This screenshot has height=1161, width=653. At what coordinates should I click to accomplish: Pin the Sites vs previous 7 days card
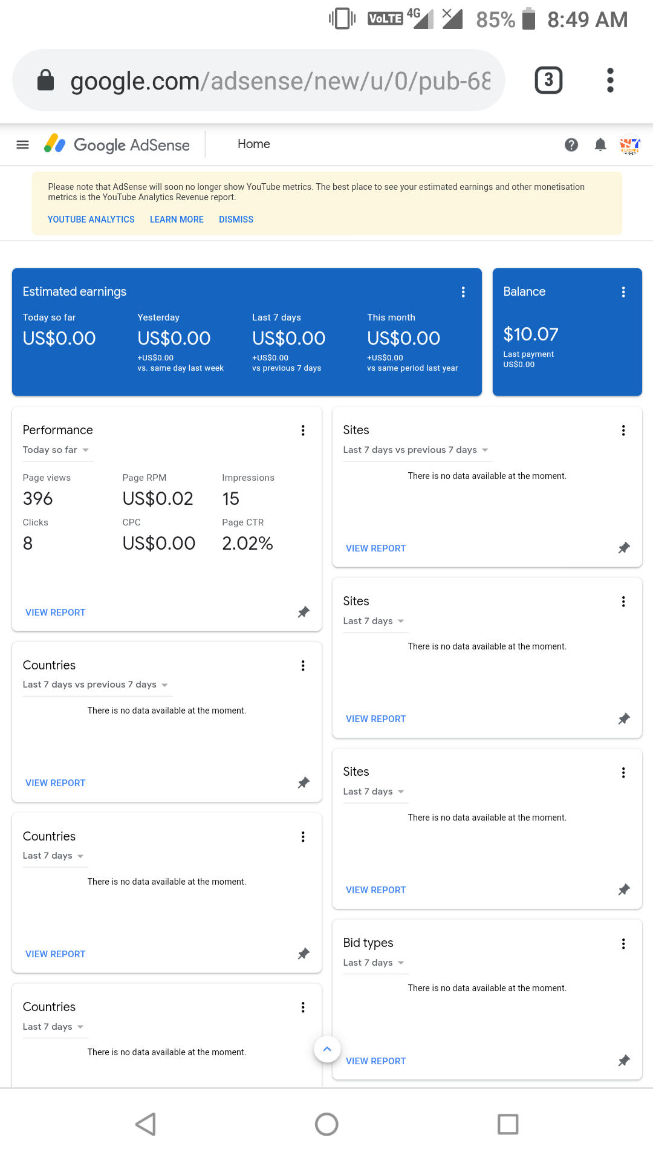coord(624,548)
